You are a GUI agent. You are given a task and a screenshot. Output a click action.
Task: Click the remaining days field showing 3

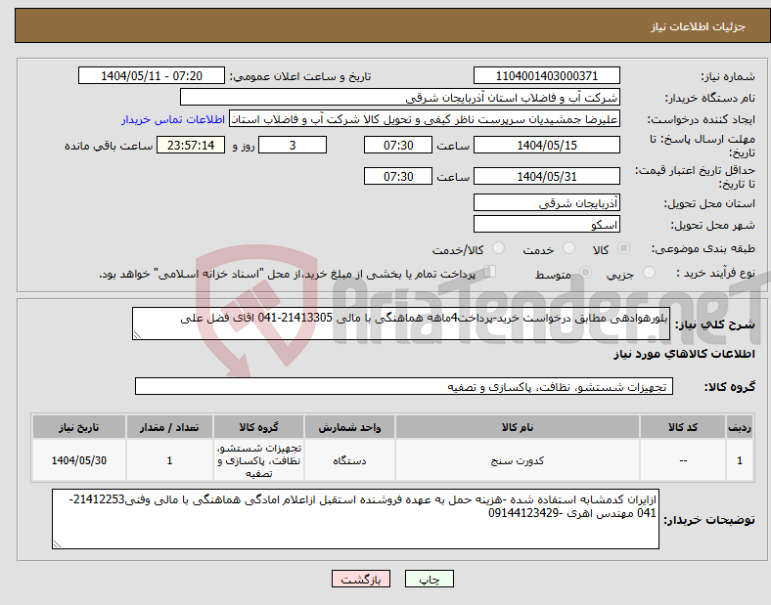pos(293,146)
